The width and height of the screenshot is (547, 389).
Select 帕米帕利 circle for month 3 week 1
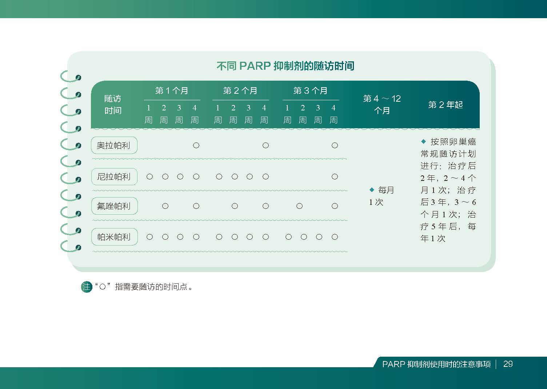[288, 237]
